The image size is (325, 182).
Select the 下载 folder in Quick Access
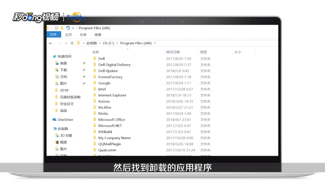[x=64, y=70]
